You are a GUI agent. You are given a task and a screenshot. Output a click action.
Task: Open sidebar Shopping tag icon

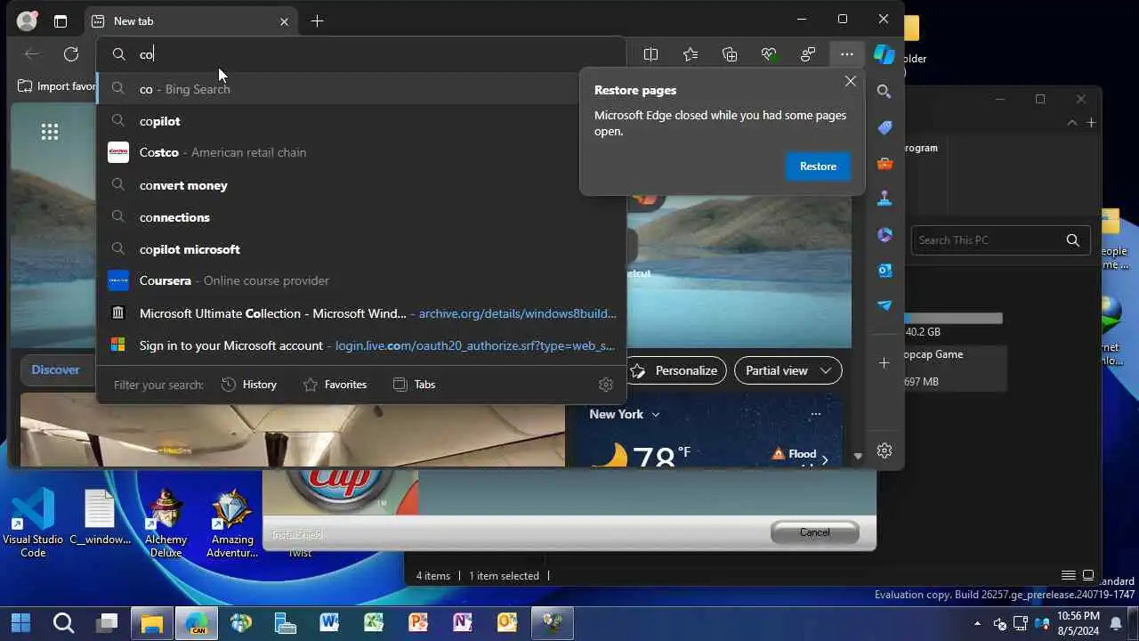(x=884, y=127)
